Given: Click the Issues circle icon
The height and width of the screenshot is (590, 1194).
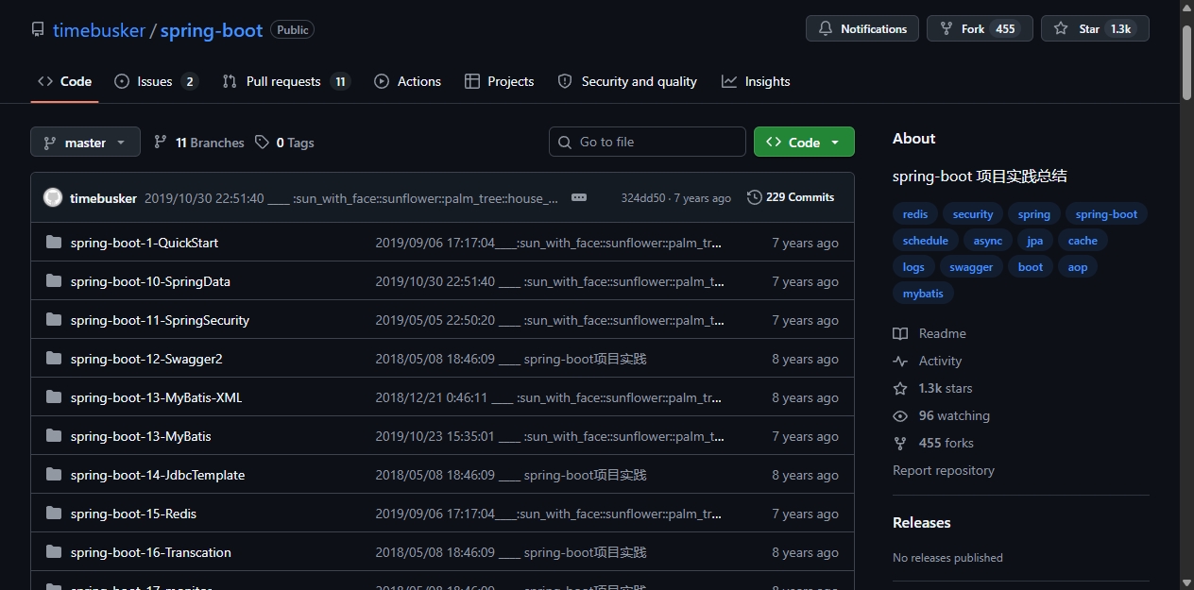Looking at the screenshot, I should point(122,81).
